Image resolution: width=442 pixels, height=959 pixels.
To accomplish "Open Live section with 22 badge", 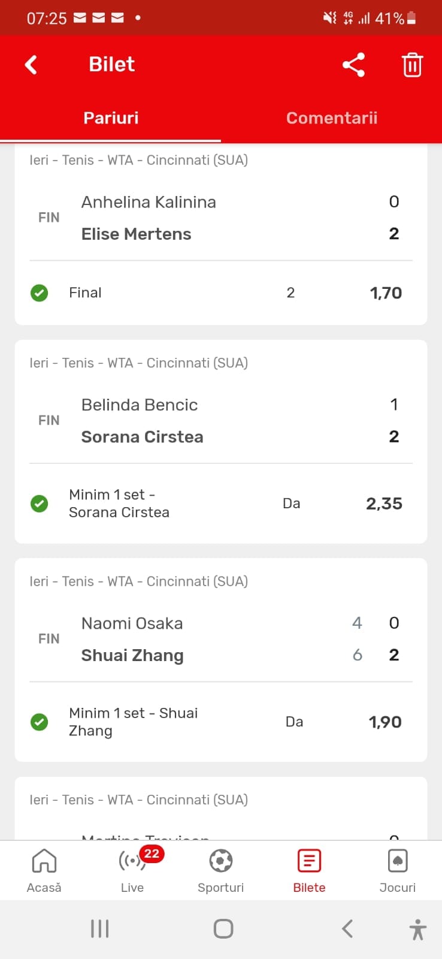I will 133,862.
